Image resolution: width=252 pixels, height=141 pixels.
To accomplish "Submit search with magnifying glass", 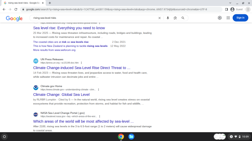I will tap(183, 18).
